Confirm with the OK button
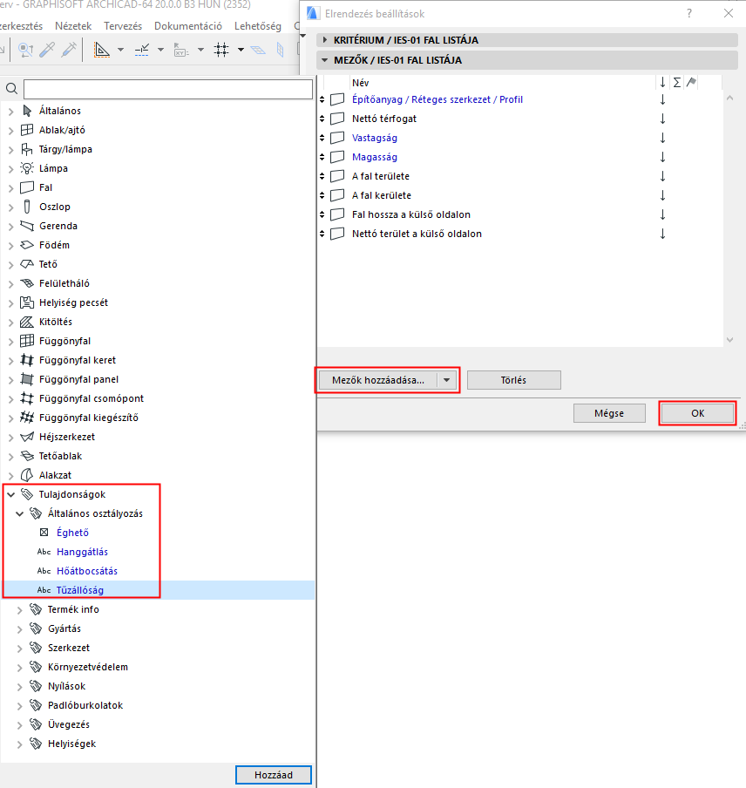The width and height of the screenshot is (746, 788). coord(697,413)
